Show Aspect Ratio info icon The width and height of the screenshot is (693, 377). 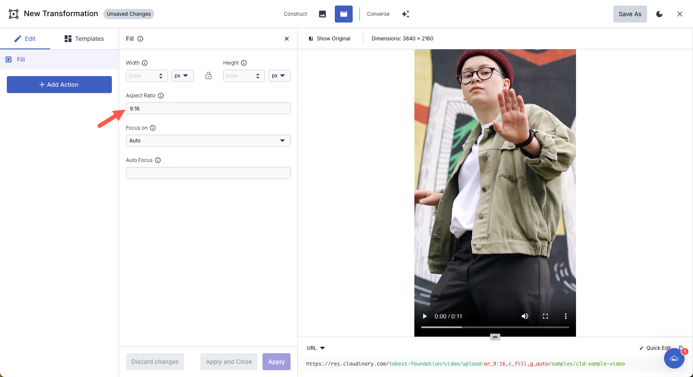[x=161, y=96]
